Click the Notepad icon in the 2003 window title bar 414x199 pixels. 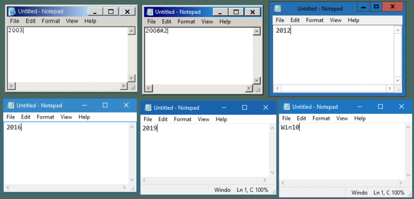[12, 11]
